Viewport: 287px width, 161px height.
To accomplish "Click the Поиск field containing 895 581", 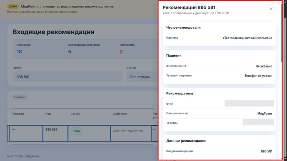I will click(68, 77).
